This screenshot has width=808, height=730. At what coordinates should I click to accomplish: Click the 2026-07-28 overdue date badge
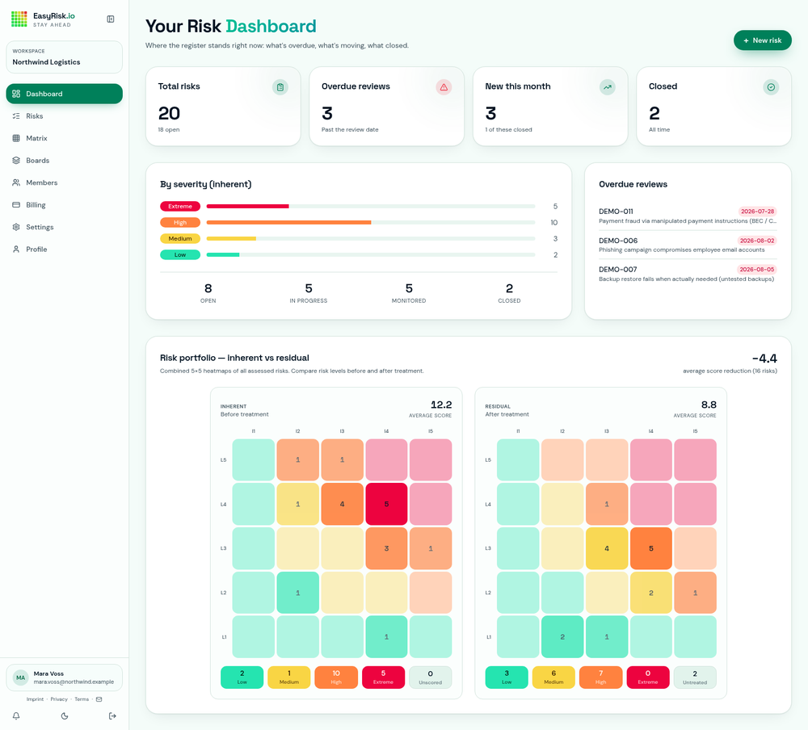coord(758,212)
